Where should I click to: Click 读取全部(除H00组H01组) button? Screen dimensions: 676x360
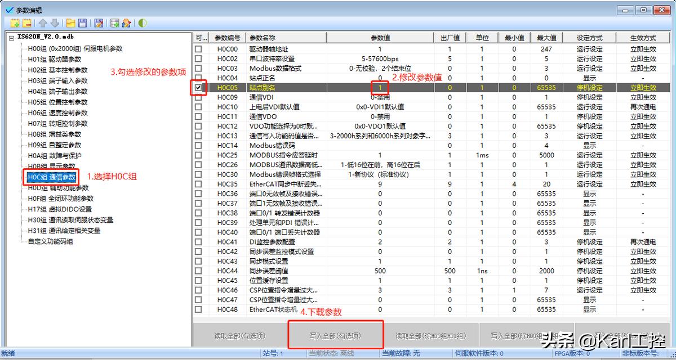click(431, 336)
